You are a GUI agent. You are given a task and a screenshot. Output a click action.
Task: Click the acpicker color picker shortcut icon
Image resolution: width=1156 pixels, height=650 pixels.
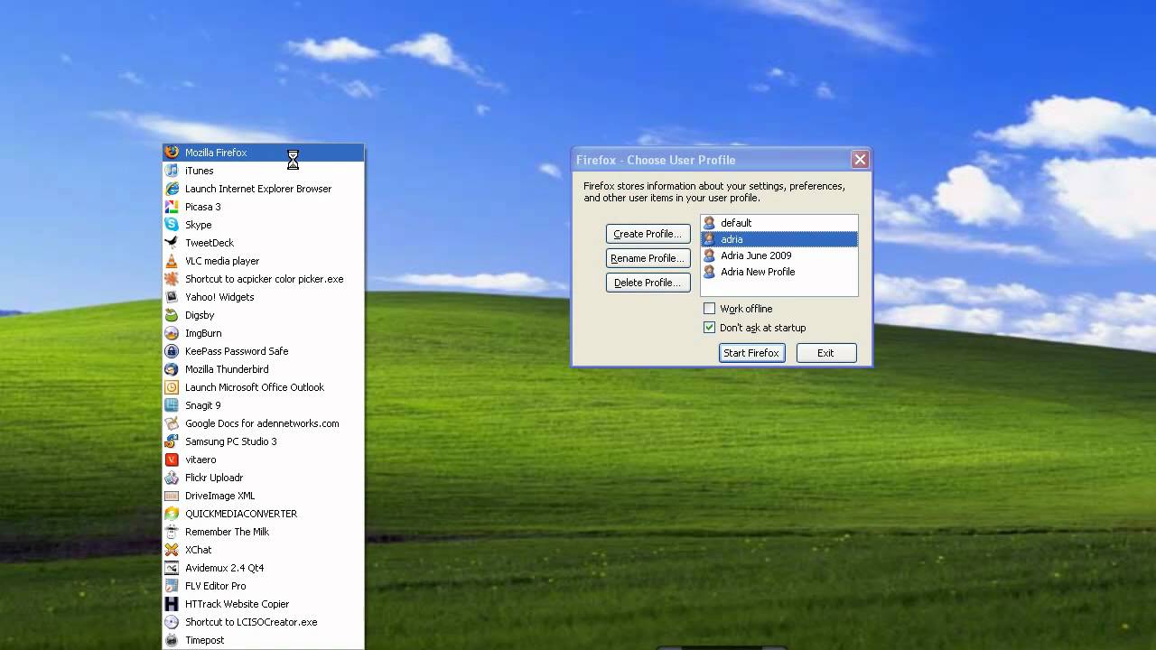(x=172, y=279)
